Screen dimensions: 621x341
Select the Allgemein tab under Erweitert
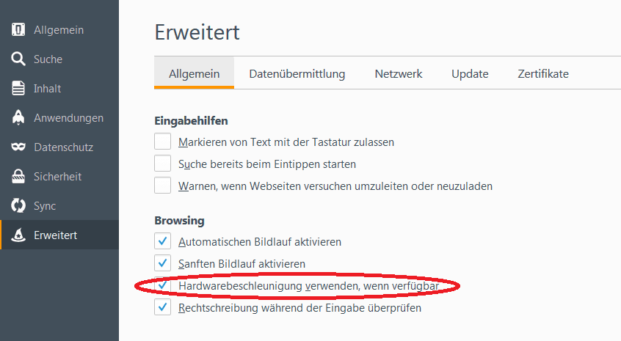point(194,73)
